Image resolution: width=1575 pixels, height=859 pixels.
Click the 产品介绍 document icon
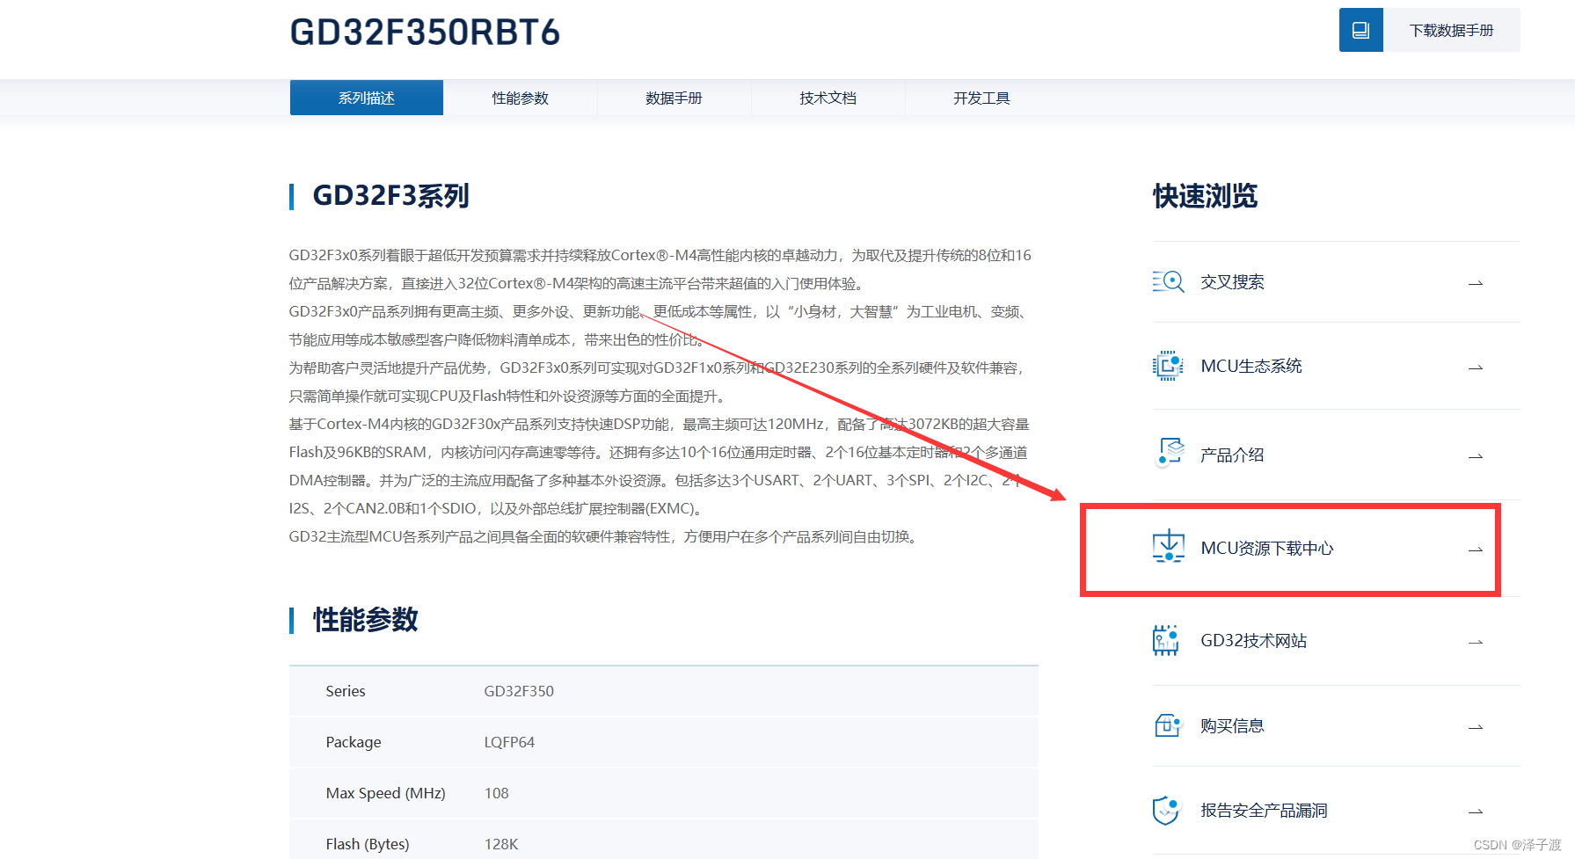1169,453
